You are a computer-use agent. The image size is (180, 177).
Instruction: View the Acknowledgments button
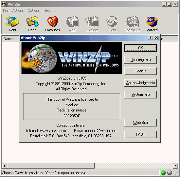click(140, 83)
